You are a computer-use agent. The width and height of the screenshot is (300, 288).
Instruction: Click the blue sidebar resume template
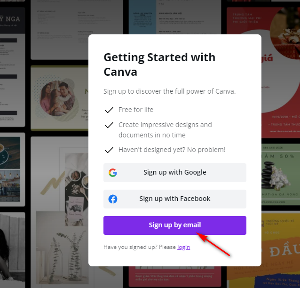(175, 17)
